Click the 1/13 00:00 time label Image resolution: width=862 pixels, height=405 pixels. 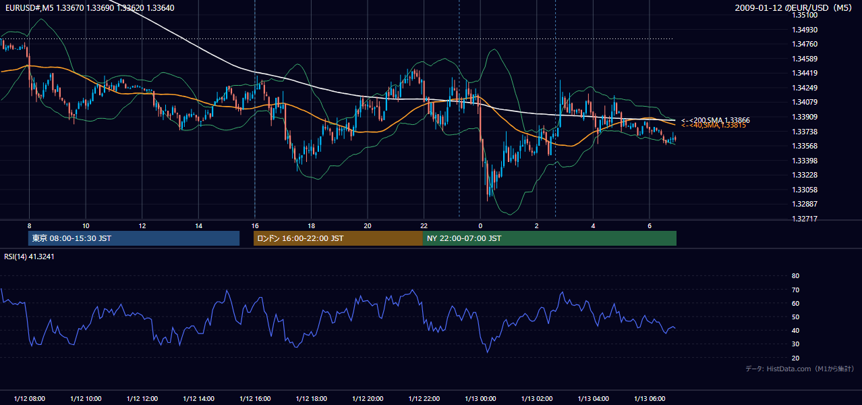coord(480,398)
